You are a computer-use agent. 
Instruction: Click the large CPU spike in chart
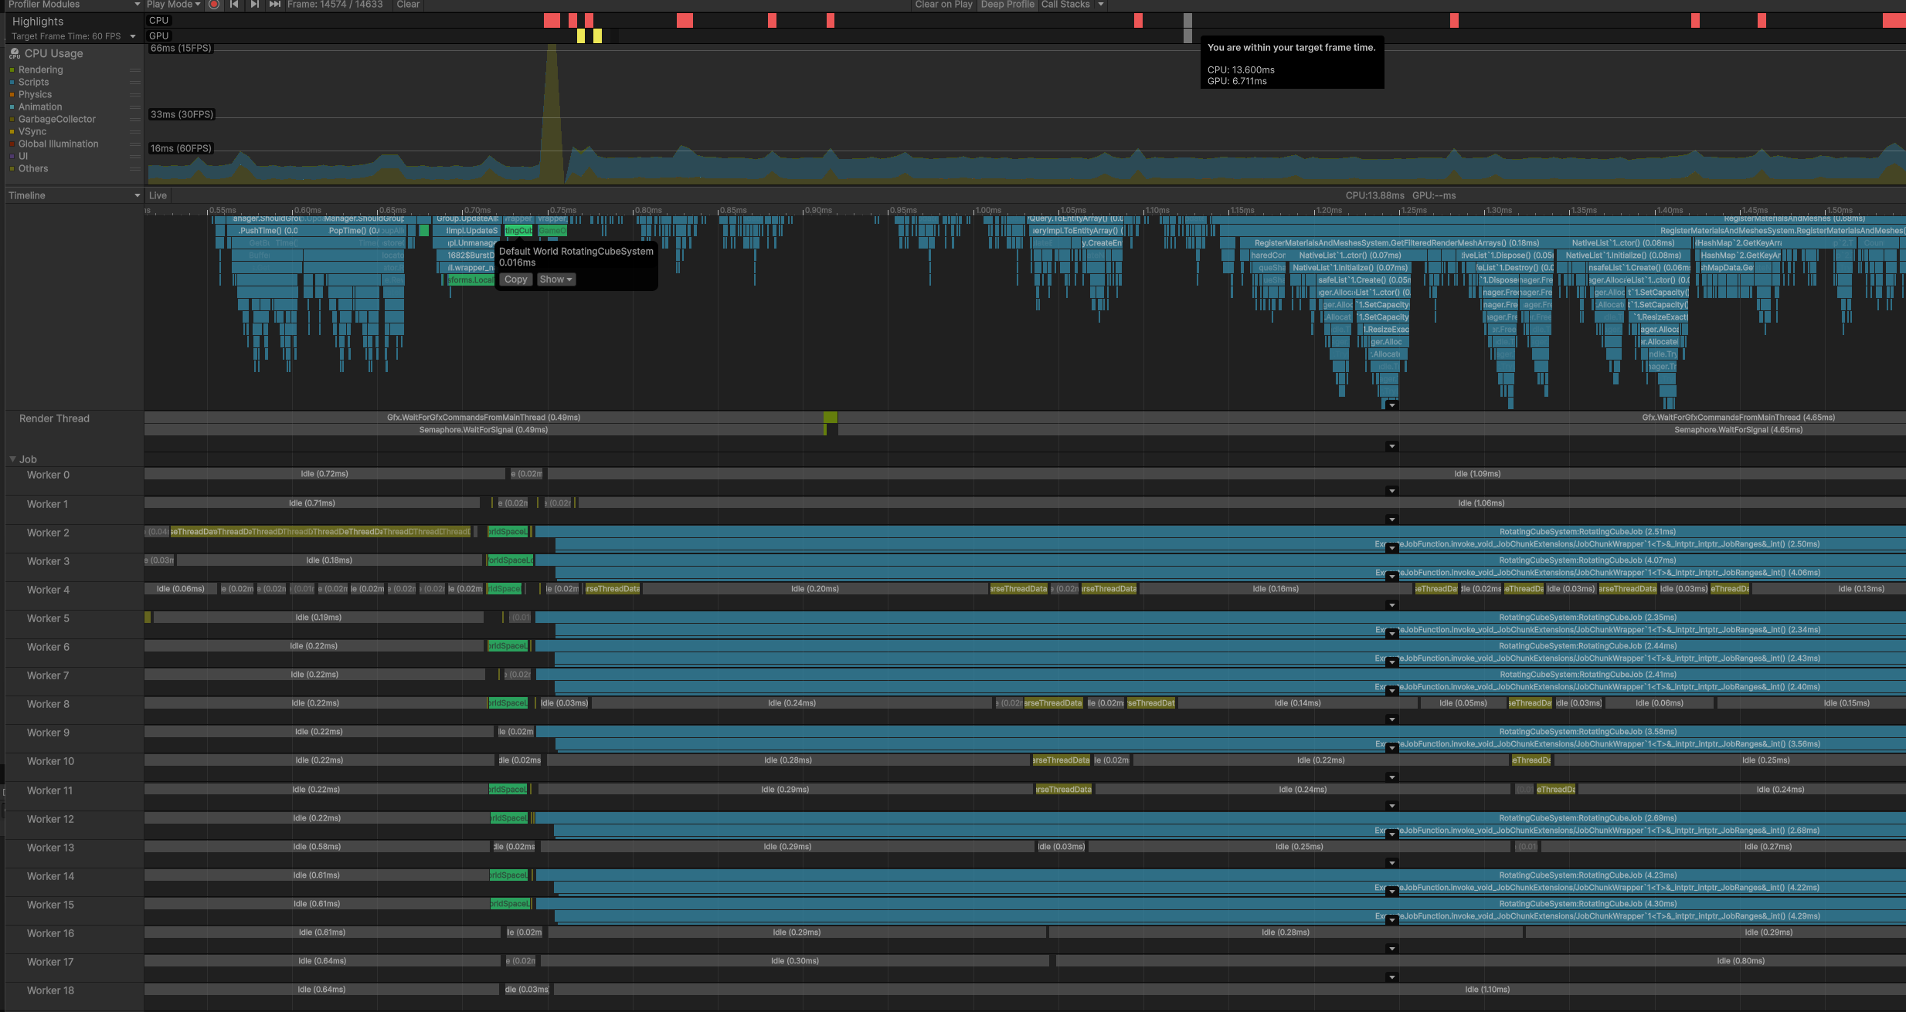pos(552,108)
